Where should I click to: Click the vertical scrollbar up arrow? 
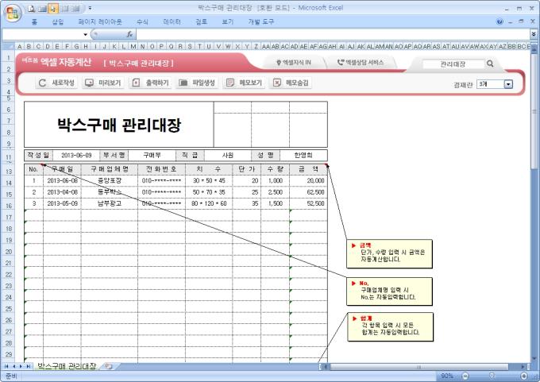[534, 50]
